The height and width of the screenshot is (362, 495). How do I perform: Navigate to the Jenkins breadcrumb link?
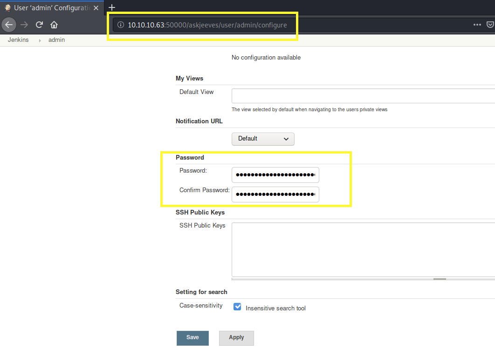[x=18, y=40]
